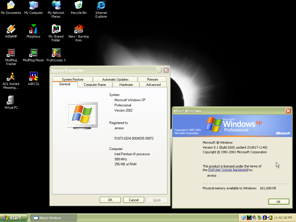Select the My Shared Folder icon
The width and height of the screenshot is (296, 222).
[x=56, y=33]
